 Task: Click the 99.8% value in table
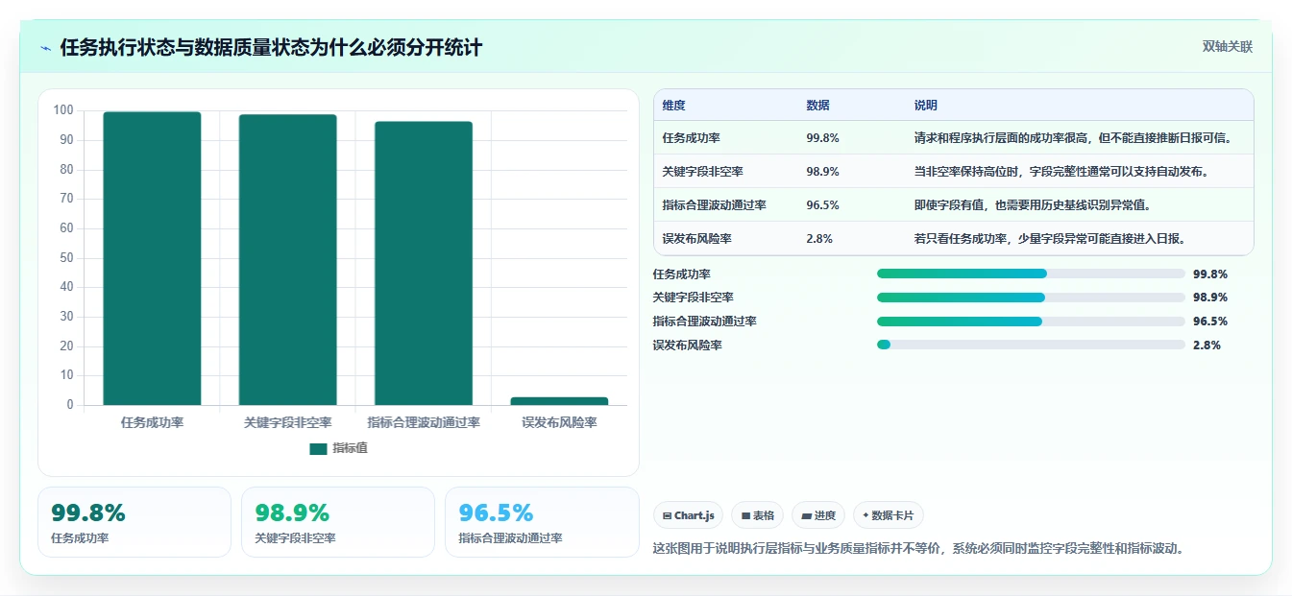pos(823,138)
